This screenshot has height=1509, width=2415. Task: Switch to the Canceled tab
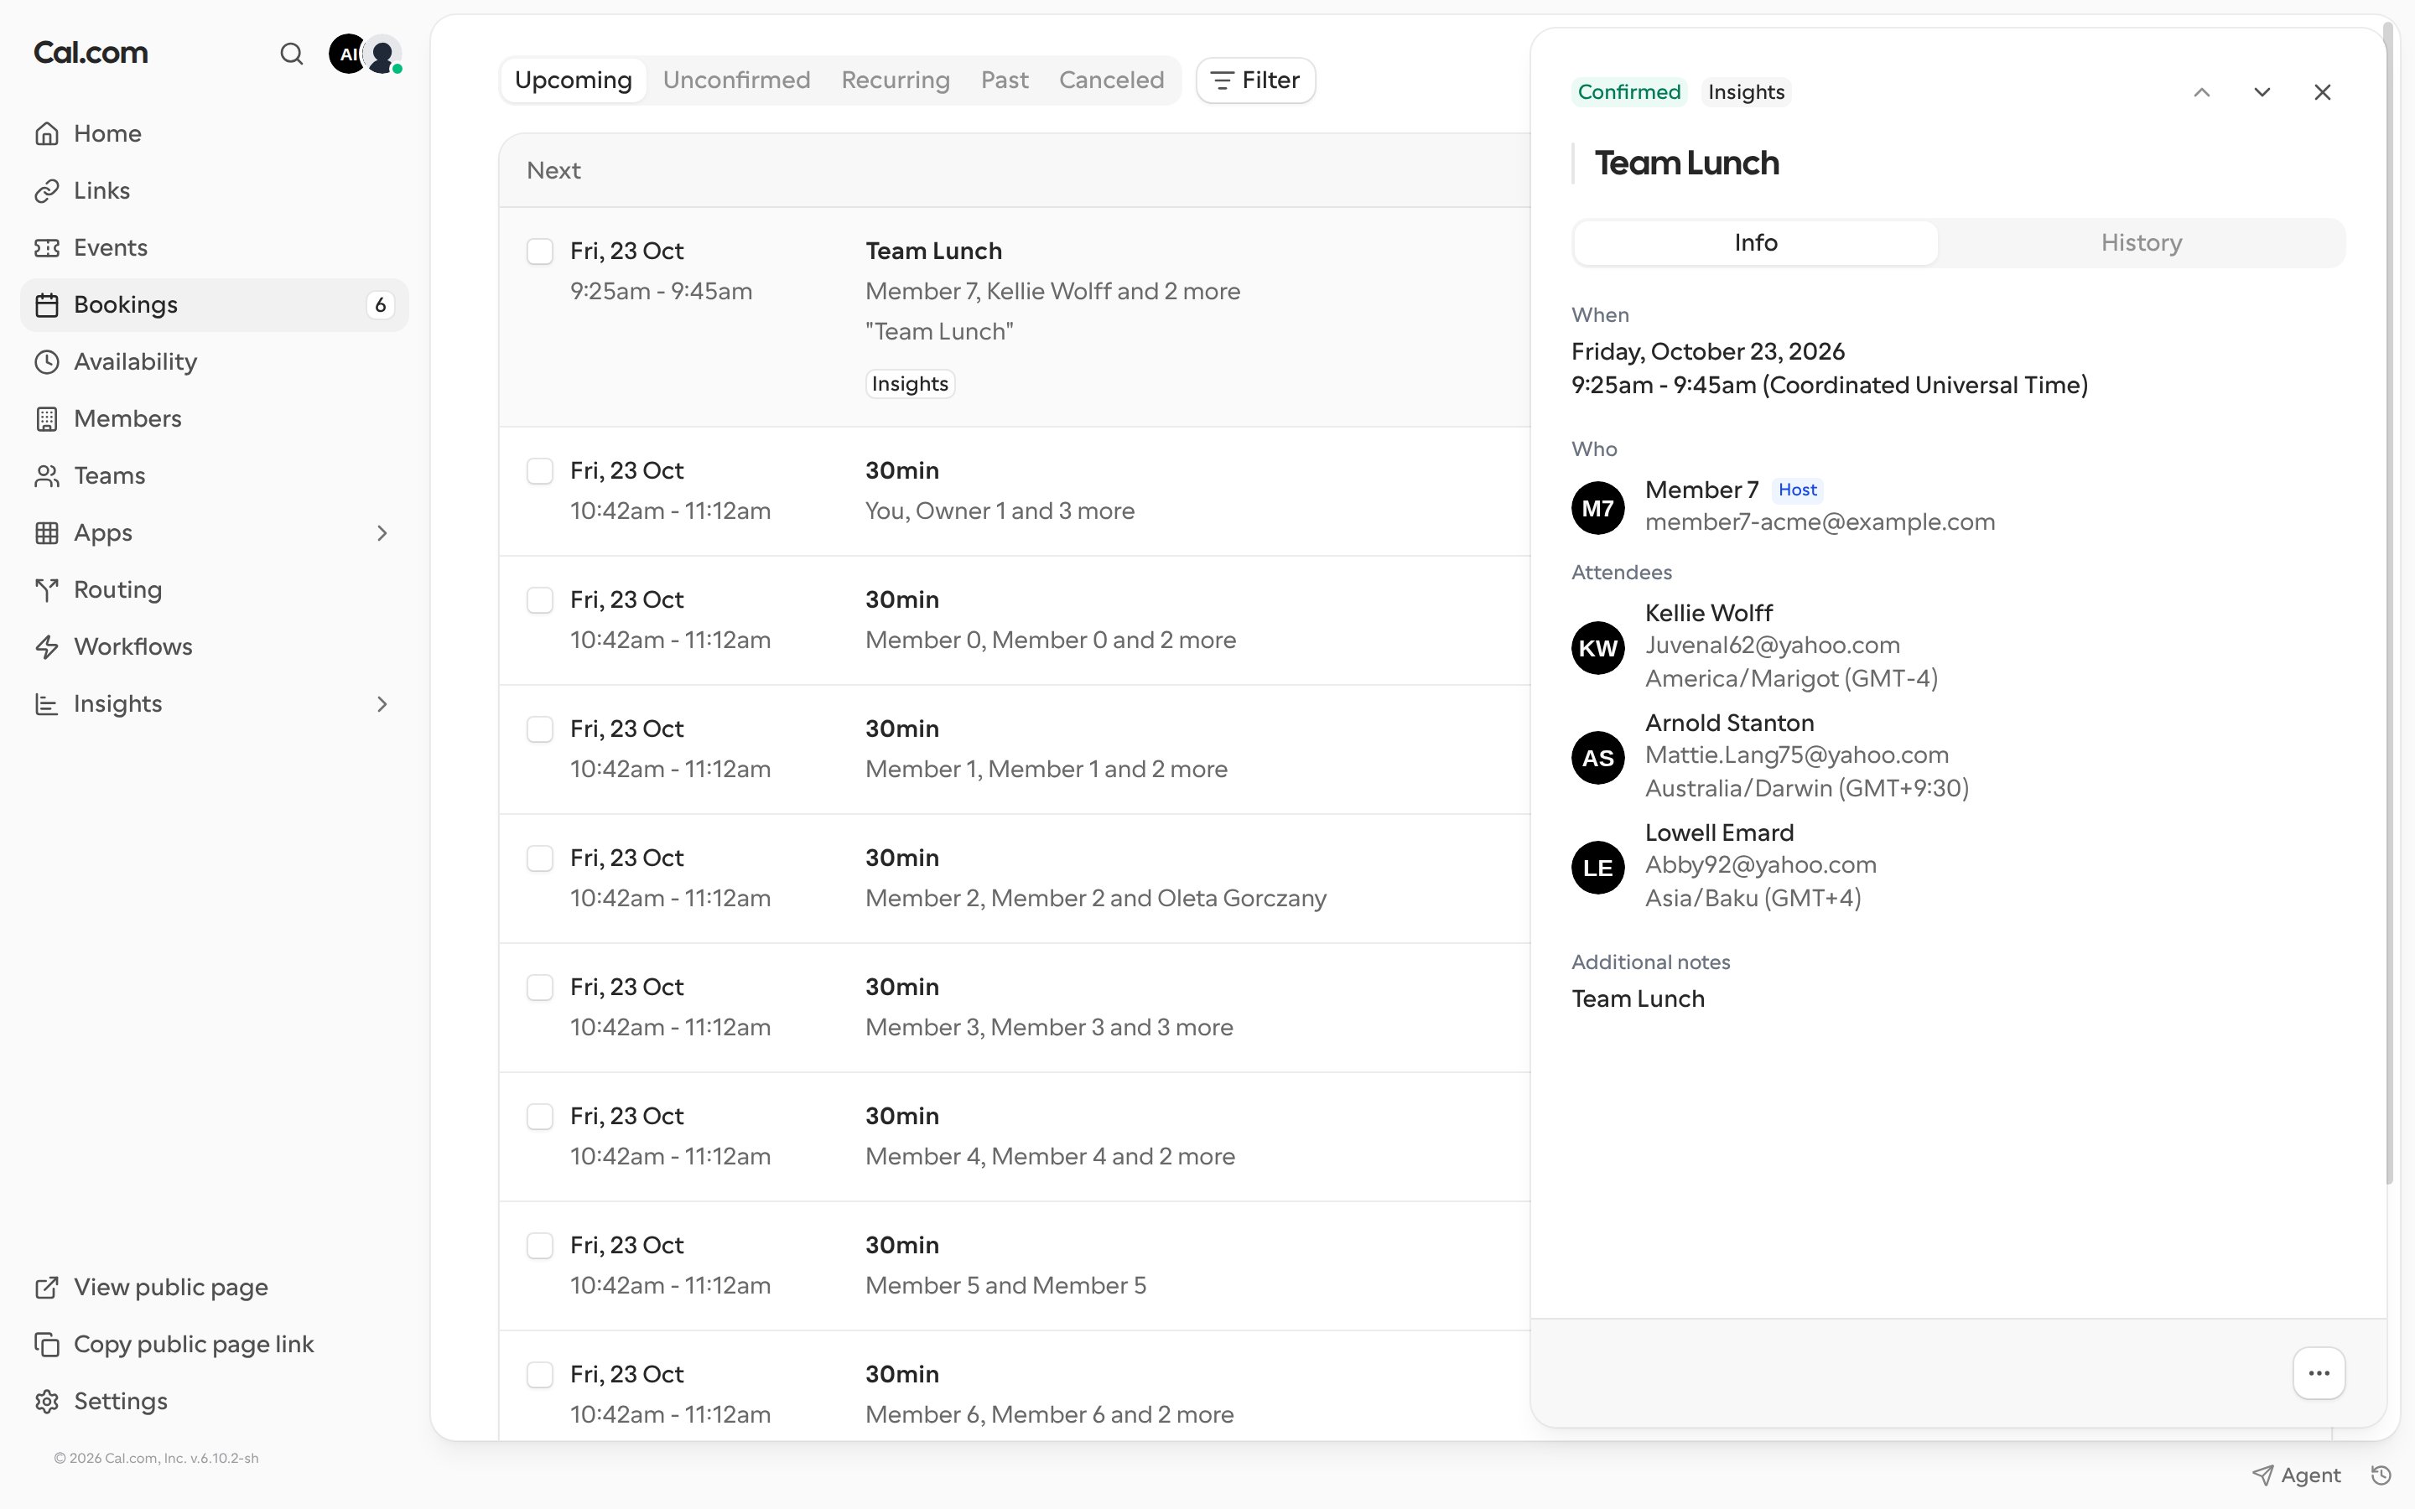(1112, 80)
